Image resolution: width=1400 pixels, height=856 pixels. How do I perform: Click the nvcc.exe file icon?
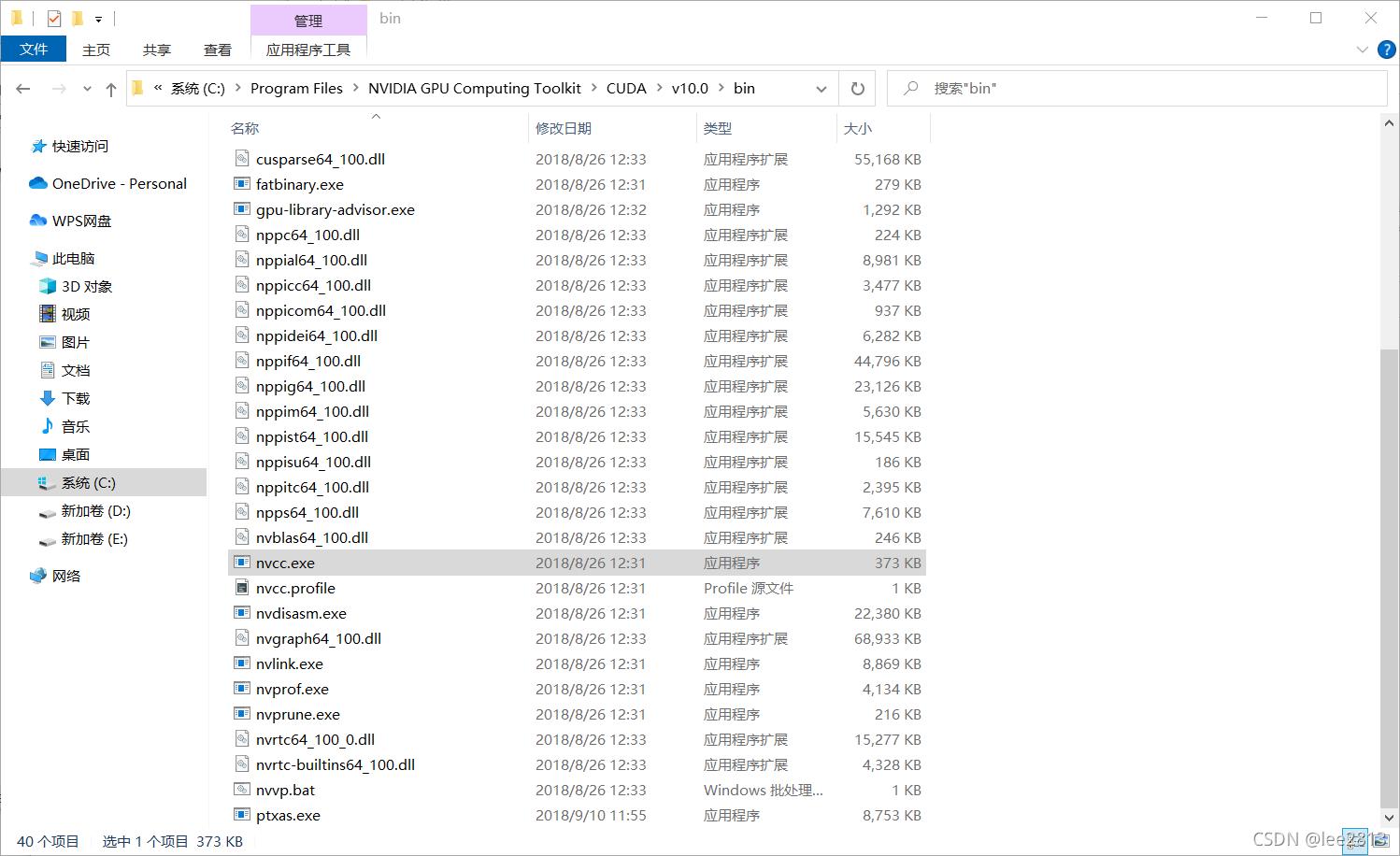(242, 563)
